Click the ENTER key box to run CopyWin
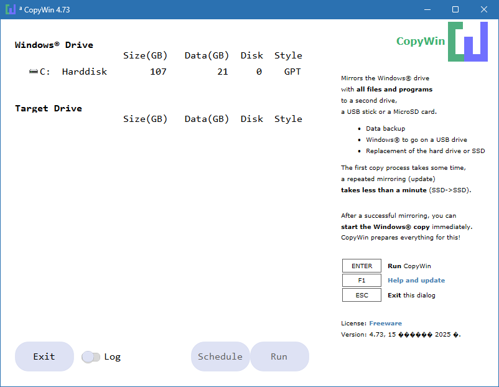499x387 pixels. [361, 266]
